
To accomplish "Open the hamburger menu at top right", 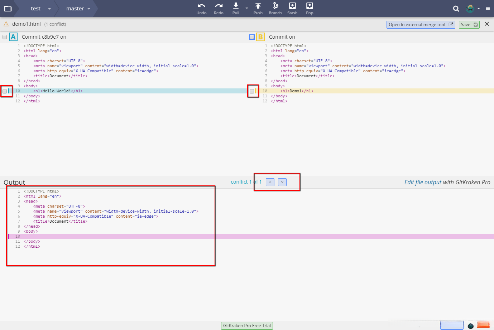I will point(488,9).
